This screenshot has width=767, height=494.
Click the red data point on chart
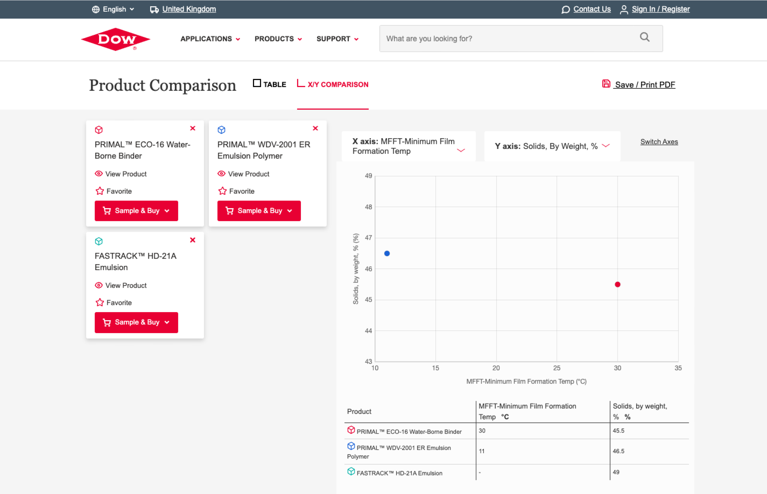tap(617, 284)
